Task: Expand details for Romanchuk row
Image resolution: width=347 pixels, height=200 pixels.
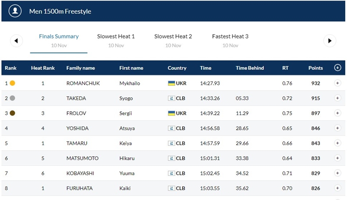Action: tap(337, 83)
